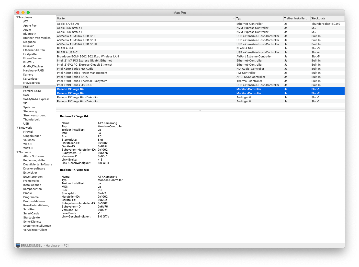Open Stromversorgung in the sidebar
Screen dimensions: 359x267
[x=35, y=115]
